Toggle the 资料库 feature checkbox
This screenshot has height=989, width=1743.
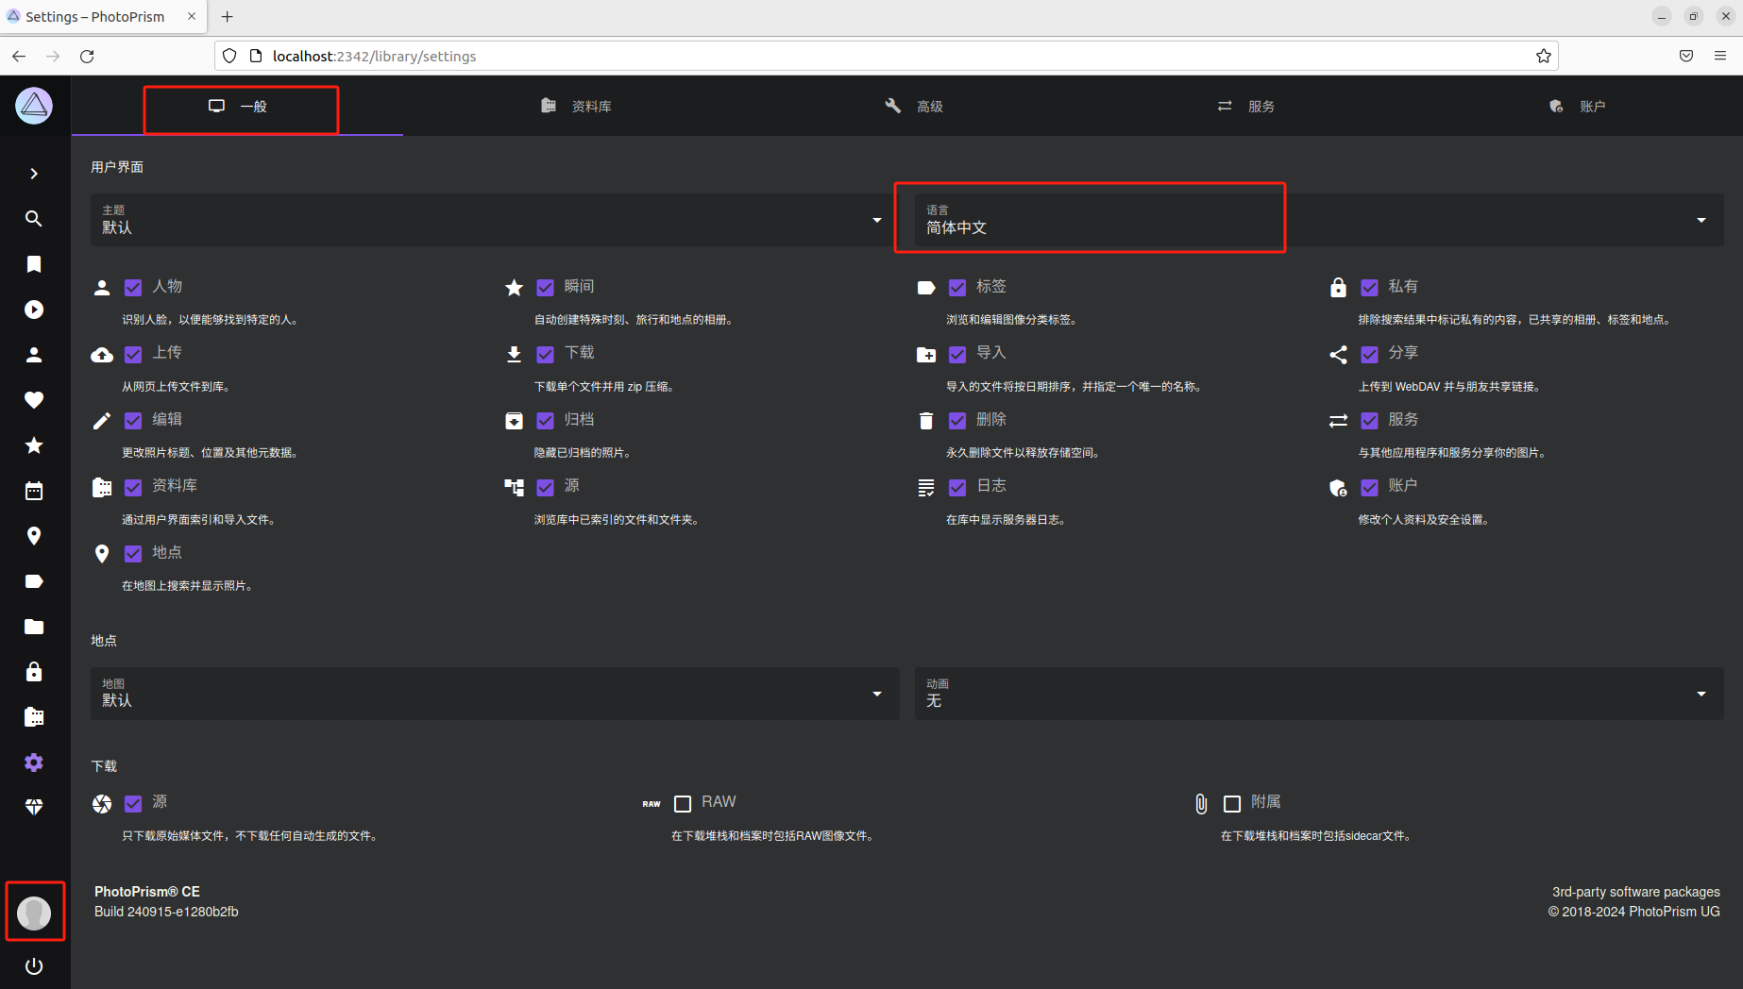133,487
